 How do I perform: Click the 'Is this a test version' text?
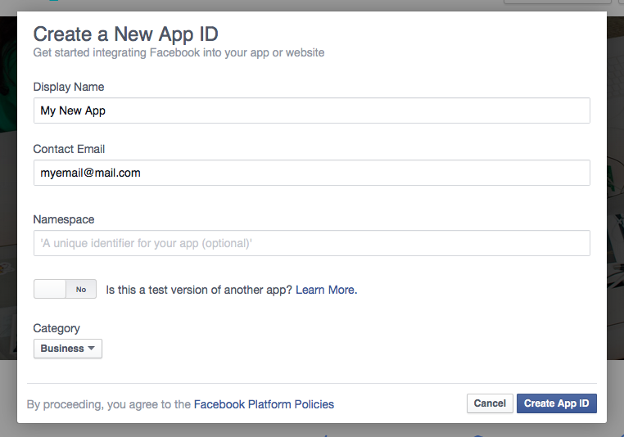199,290
